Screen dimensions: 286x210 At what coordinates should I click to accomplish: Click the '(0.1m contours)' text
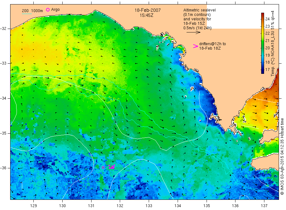pyautogui.click(x=197, y=15)
